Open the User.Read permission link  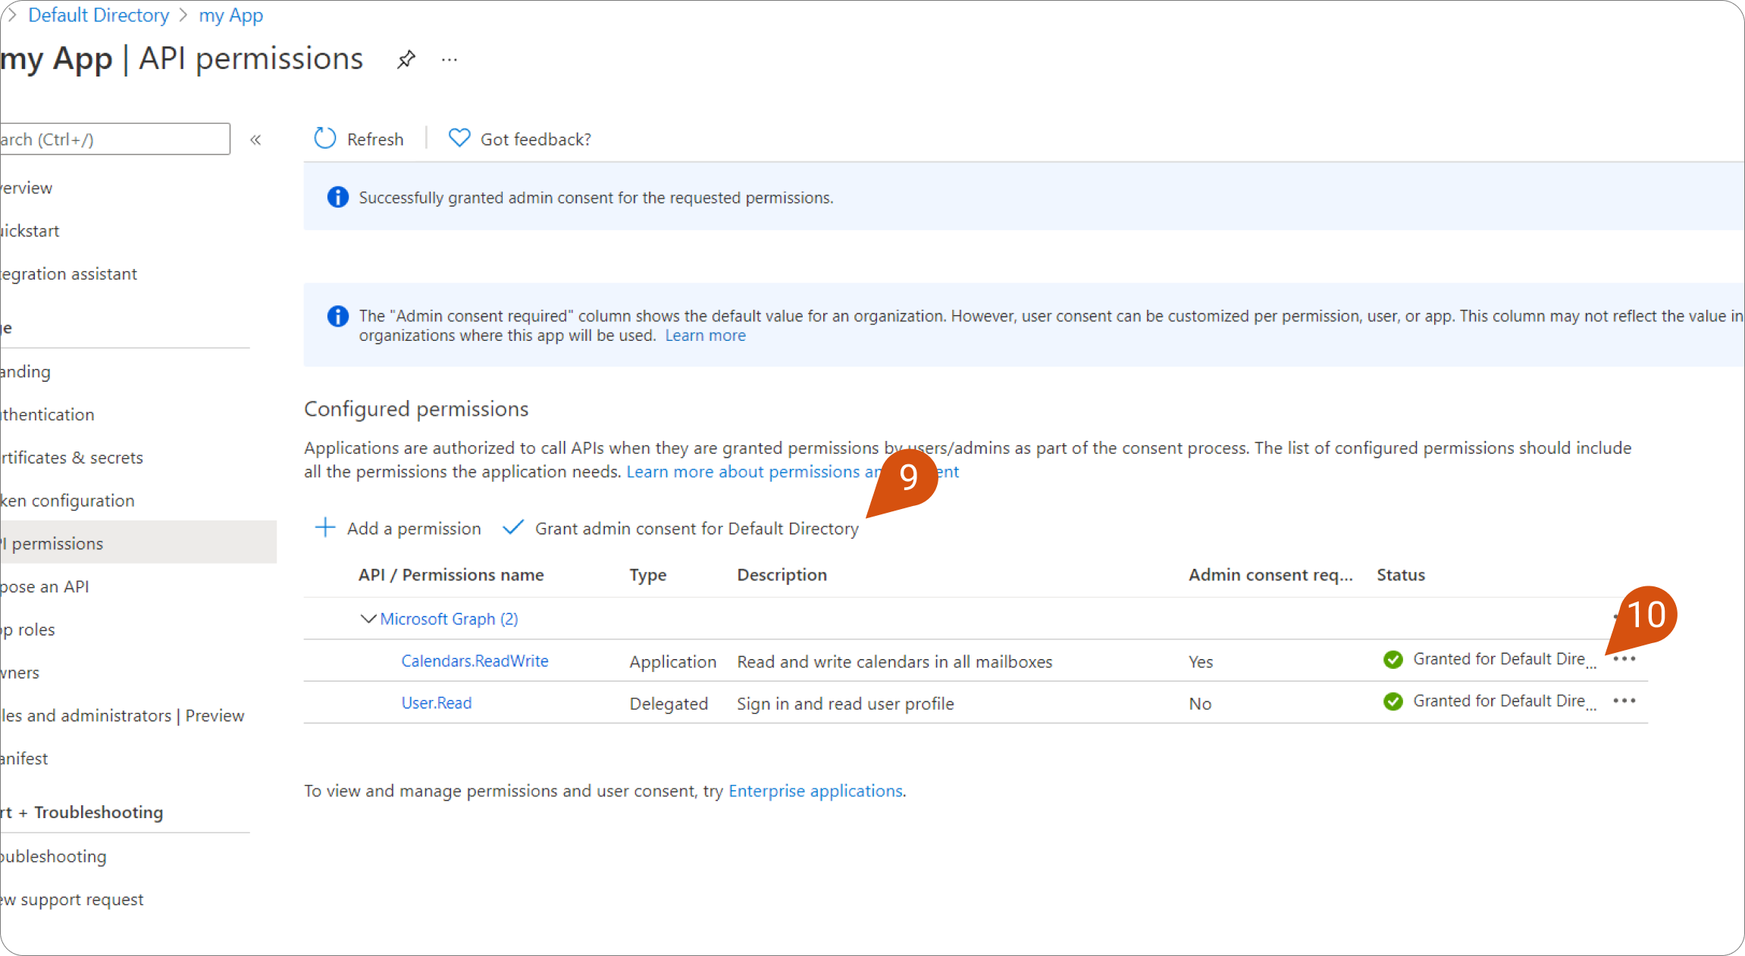coord(436,703)
